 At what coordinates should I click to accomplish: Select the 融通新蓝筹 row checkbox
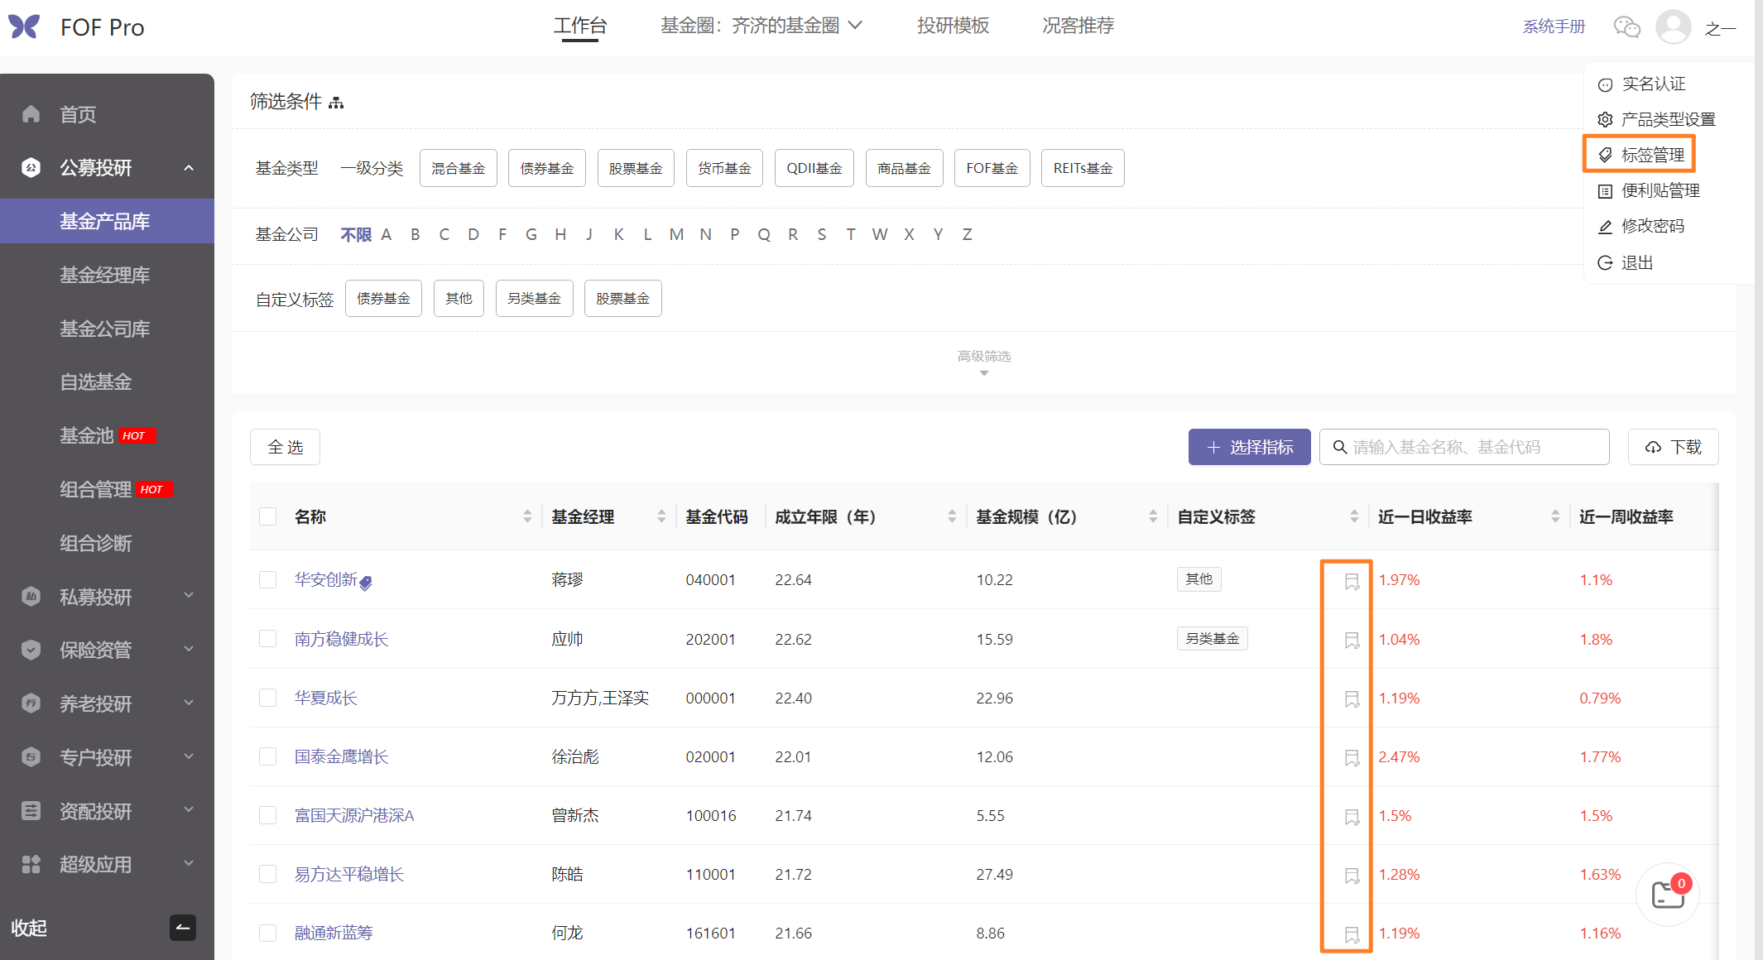(x=267, y=933)
